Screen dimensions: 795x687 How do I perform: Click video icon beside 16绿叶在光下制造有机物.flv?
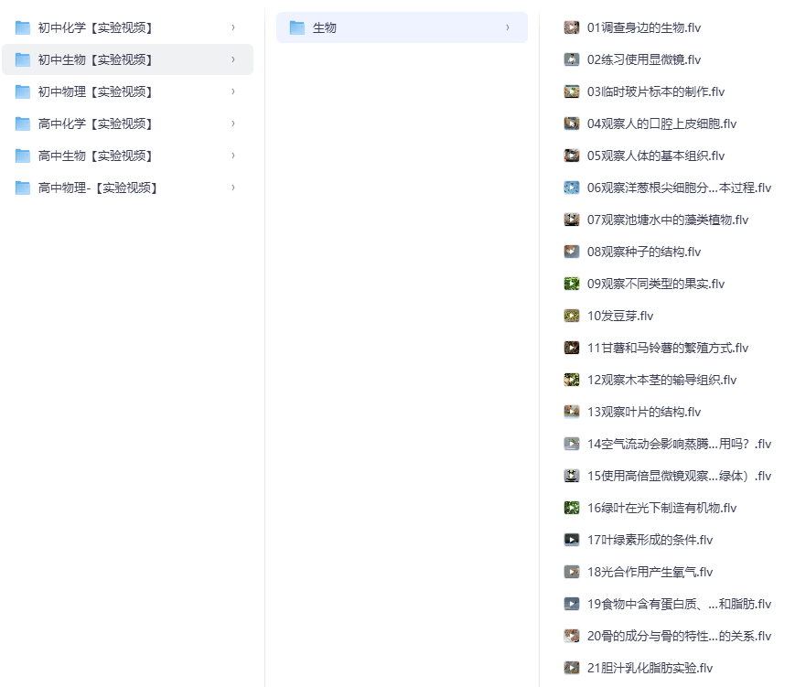[x=572, y=508]
